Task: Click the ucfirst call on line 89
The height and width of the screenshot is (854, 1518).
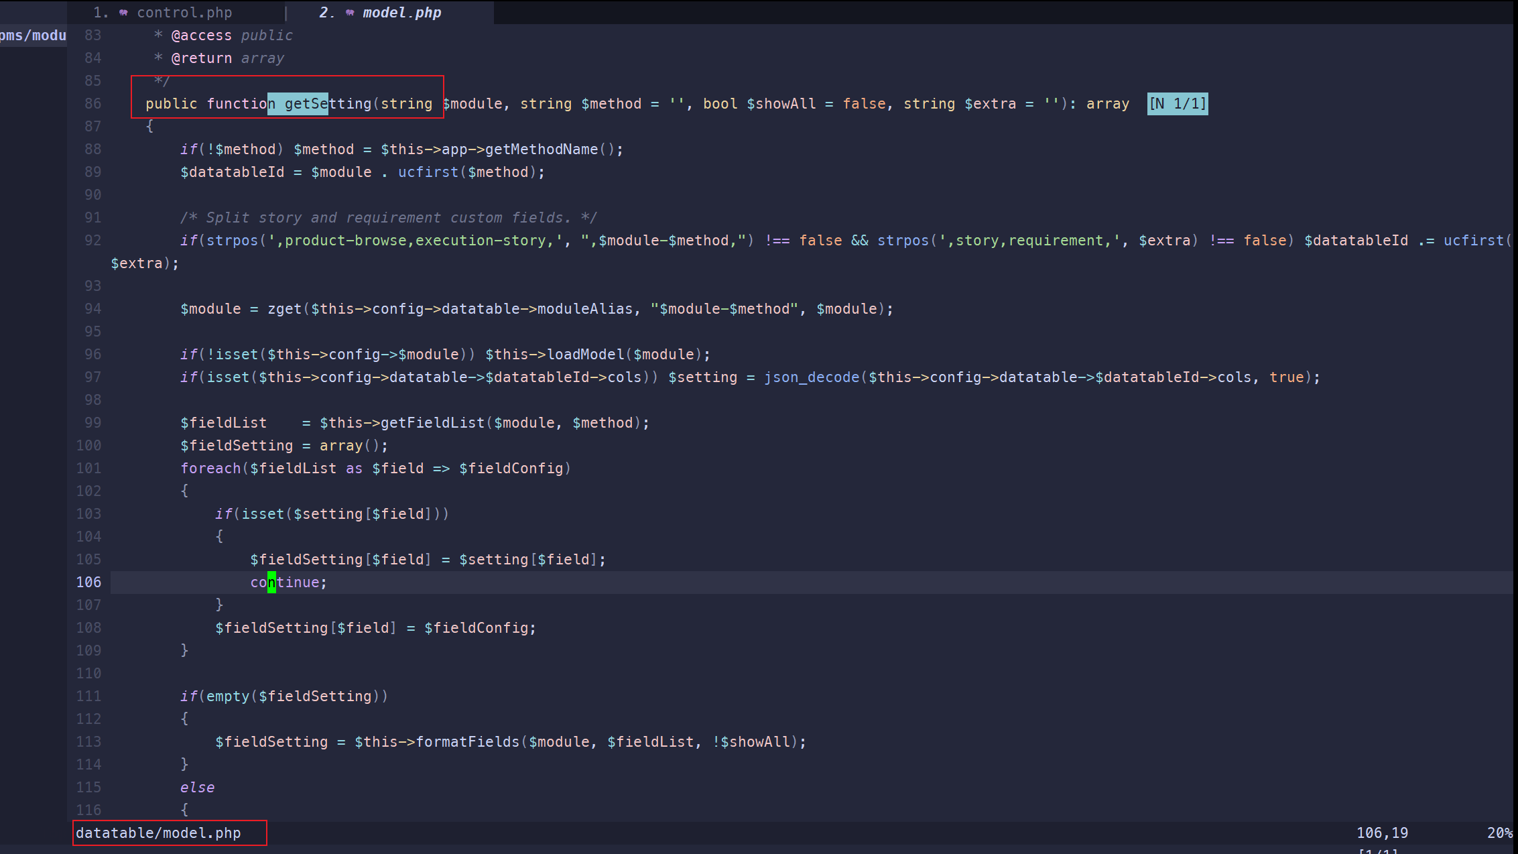Action: click(x=427, y=172)
